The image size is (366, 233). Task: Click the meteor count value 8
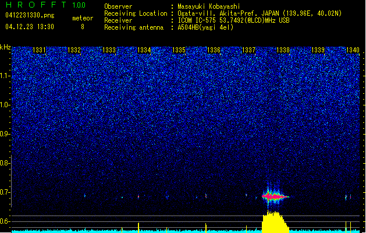[x=83, y=27]
